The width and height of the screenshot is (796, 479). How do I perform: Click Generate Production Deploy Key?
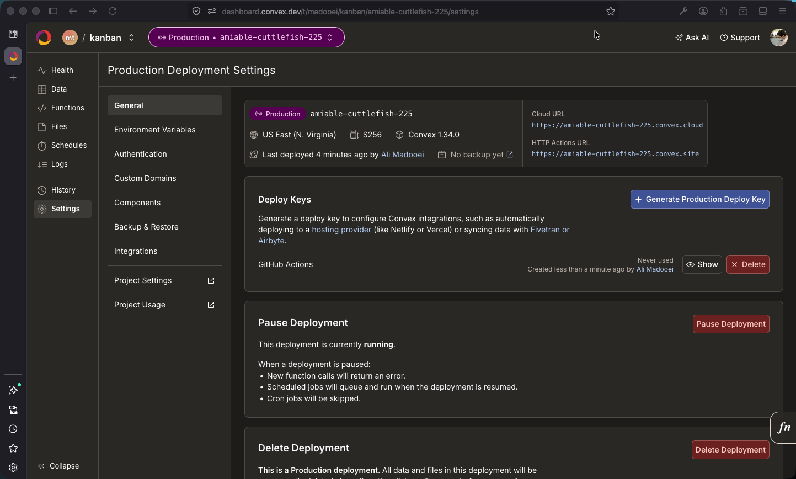coord(699,199)
